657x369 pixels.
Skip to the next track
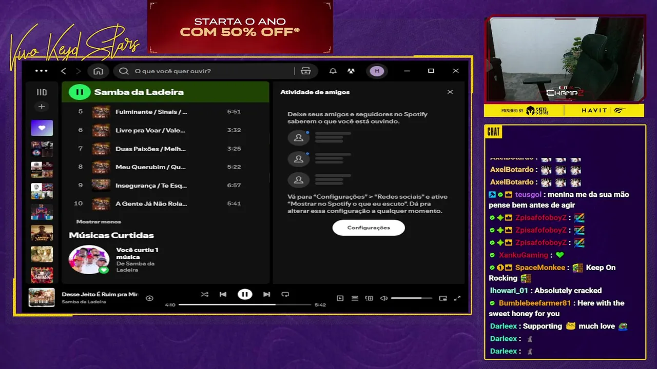coord(266,294)
